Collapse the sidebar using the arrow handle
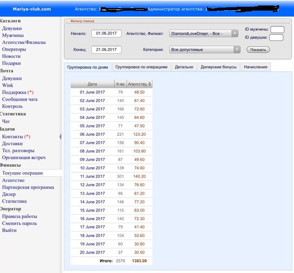This screenshot has width=294, height=273. 60,136
